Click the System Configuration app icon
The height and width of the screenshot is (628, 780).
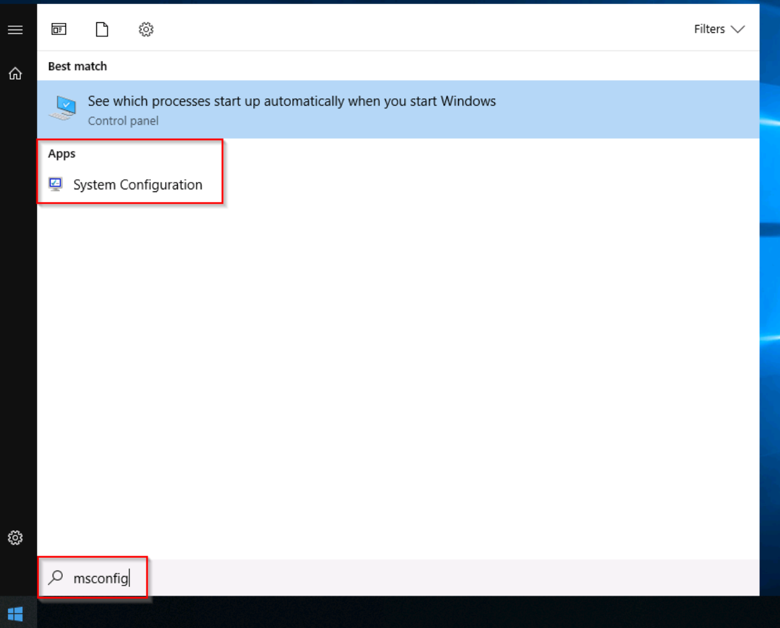56,185
